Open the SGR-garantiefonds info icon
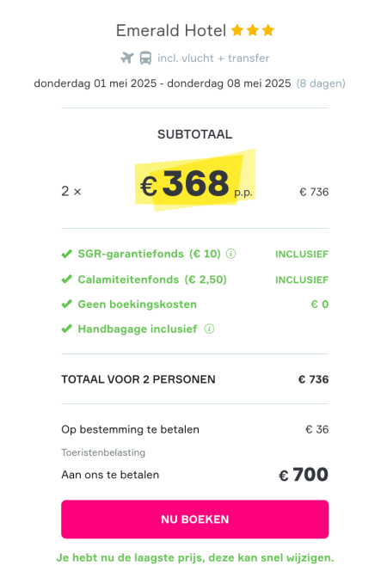387x584 pixels. pos(231,254)
